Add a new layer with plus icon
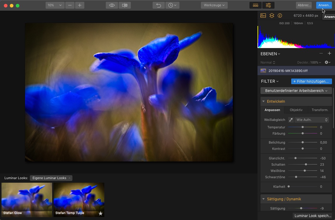Screen dimensions: 335x220 [329, 54]
